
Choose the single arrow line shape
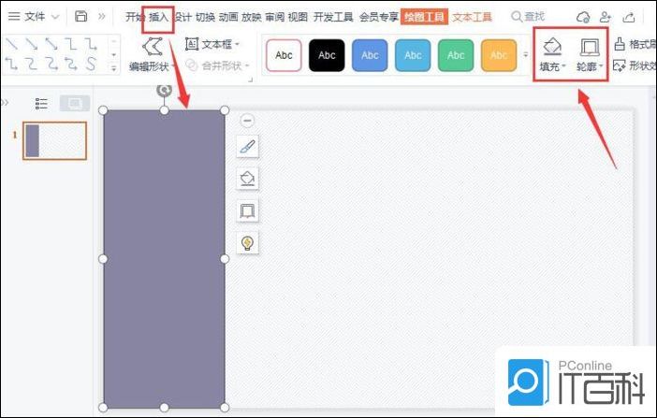point(32,44)
